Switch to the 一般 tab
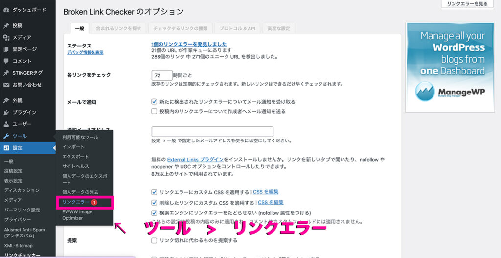501x258 pixels. pos(80,28)
